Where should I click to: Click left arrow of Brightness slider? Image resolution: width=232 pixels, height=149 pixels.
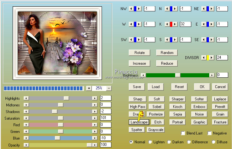tap(143, 75)
